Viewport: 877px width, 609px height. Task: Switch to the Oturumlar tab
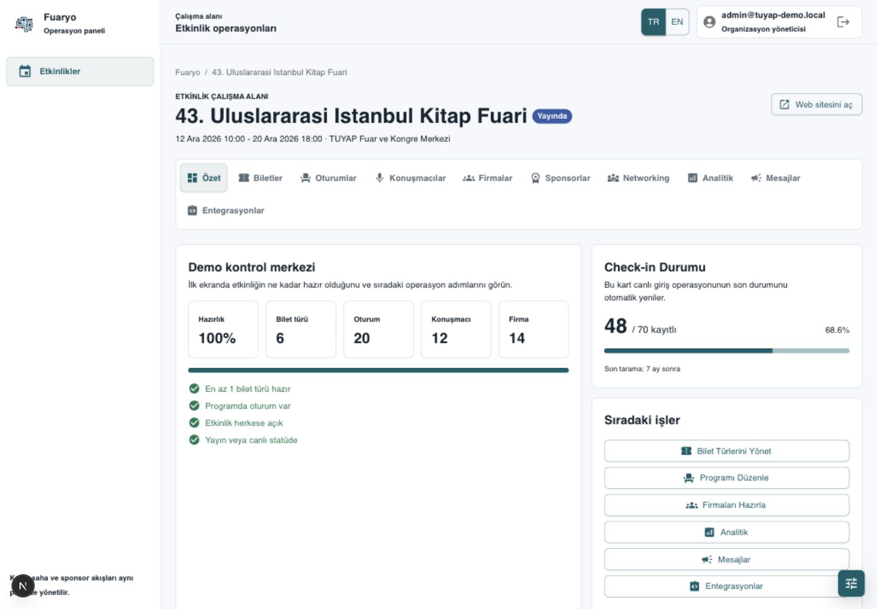[x=328, y=178]
